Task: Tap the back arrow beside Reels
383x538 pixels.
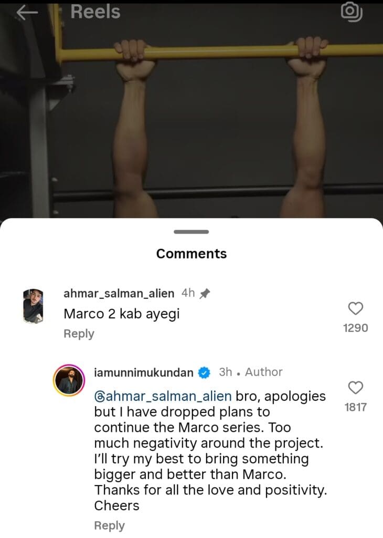Action: coord(27,13)
